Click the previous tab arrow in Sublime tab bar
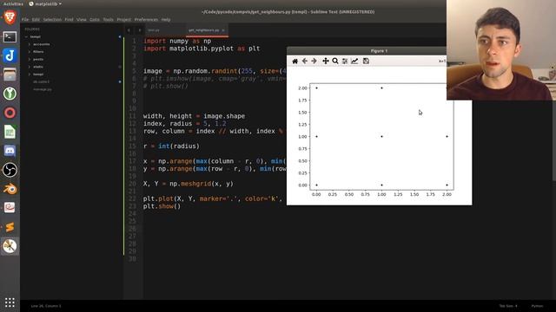Viewport: 556px width, 312px height. pos(129,30)
